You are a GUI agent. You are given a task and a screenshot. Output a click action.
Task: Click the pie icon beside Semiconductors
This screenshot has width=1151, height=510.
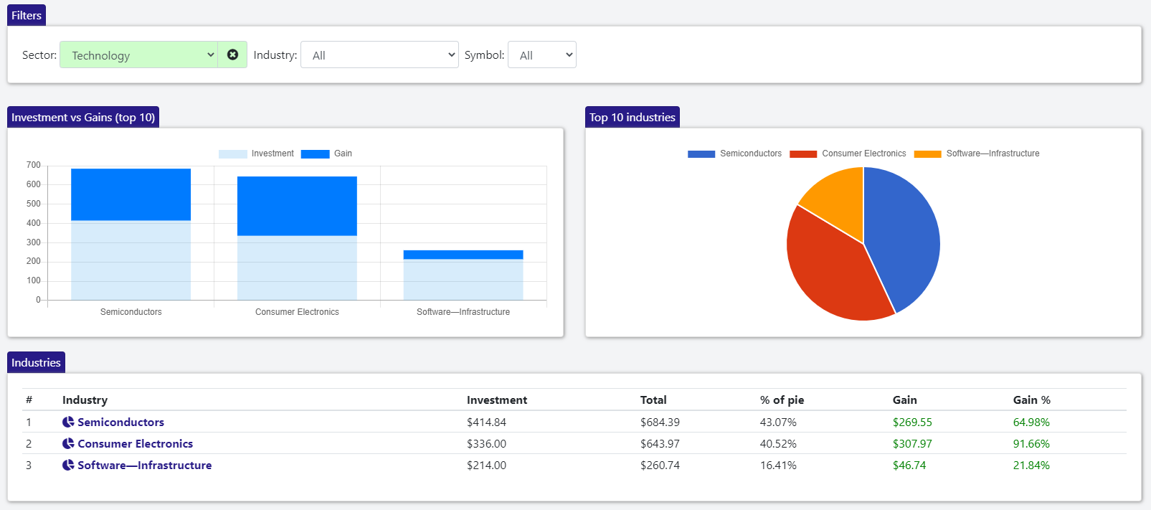coord(68,422)
